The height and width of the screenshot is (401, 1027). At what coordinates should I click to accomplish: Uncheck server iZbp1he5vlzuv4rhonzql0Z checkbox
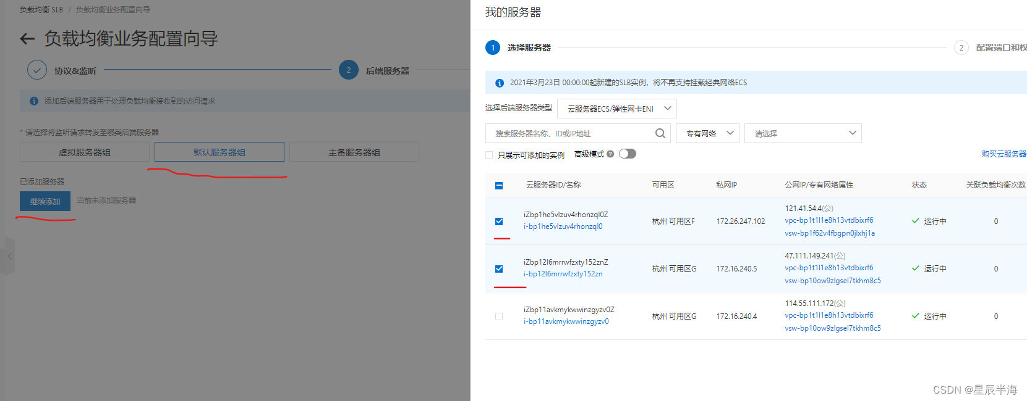pos(499,221)
